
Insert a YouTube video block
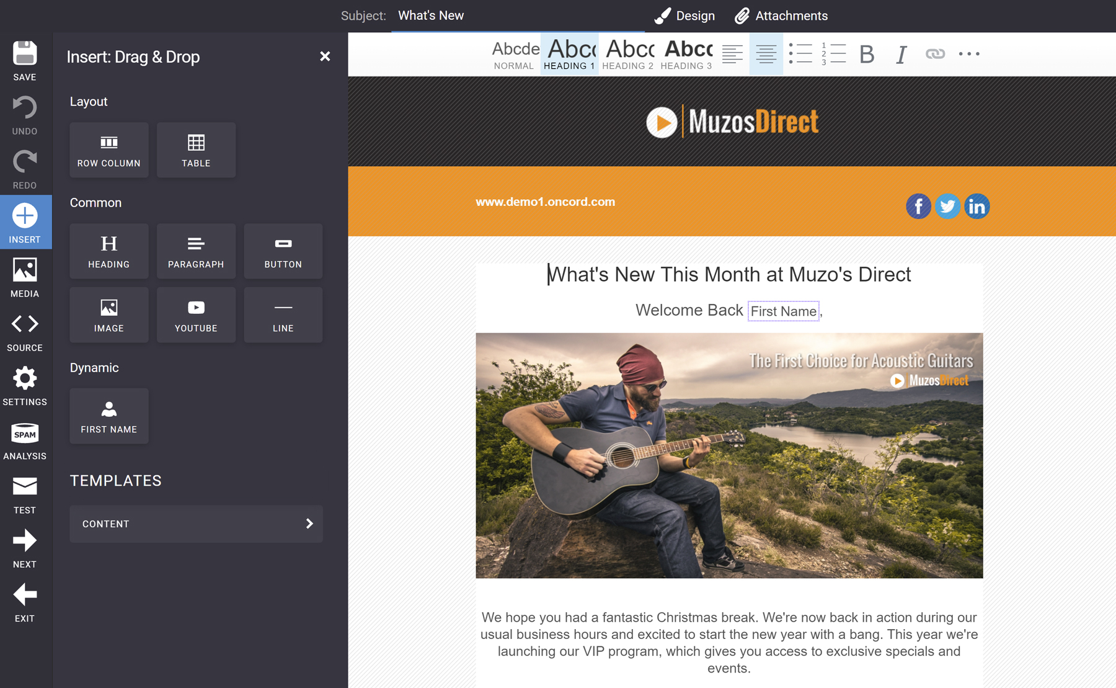click(196, 315)
